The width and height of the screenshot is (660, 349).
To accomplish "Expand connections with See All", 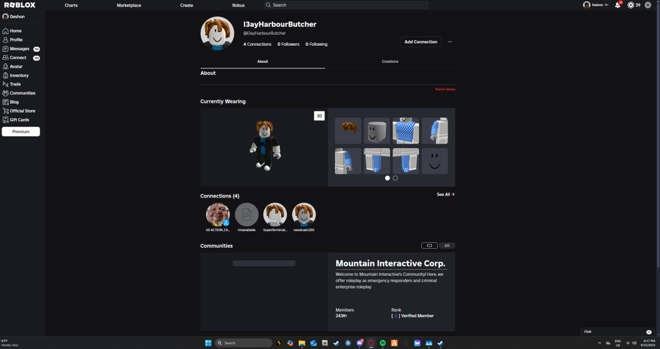I will coord(446,194).
